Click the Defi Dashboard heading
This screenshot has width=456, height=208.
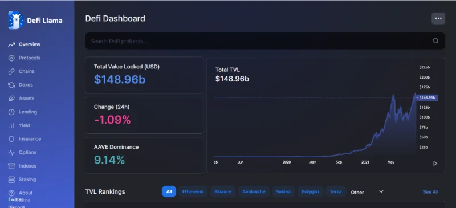click(115, 18)
